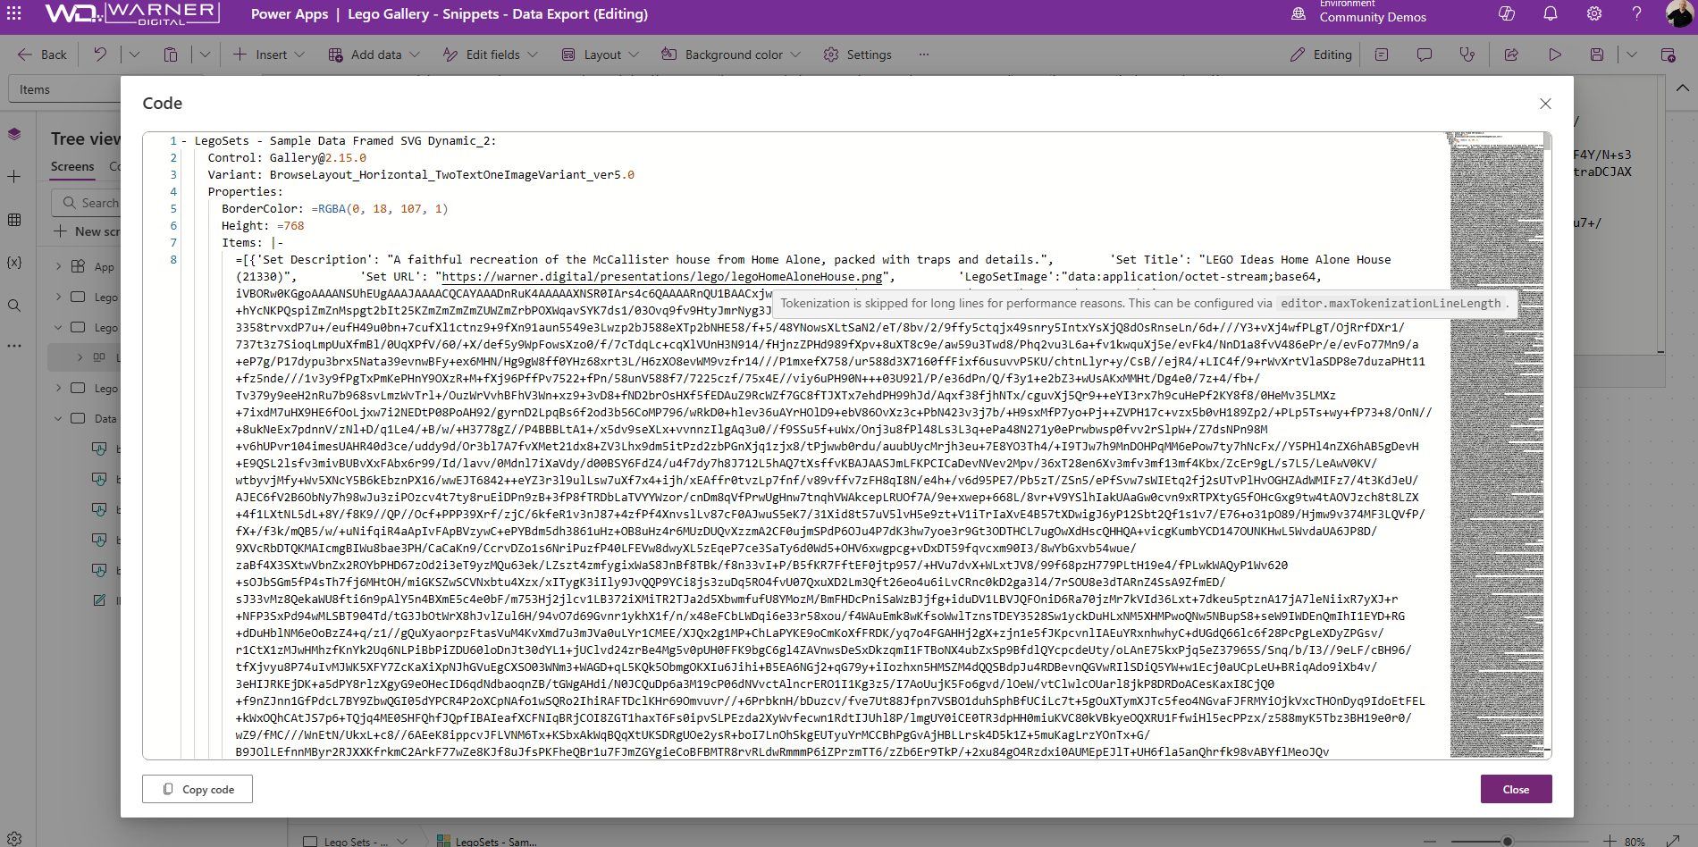Screen dimensions: 1698x847
Task: Open the toolbar overflow ellipsis
Action: coord(924,55)
